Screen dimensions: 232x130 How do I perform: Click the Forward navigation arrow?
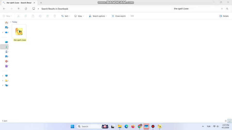[11, 9]
